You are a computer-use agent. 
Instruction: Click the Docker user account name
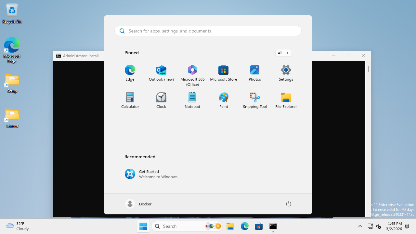point(145,204)
